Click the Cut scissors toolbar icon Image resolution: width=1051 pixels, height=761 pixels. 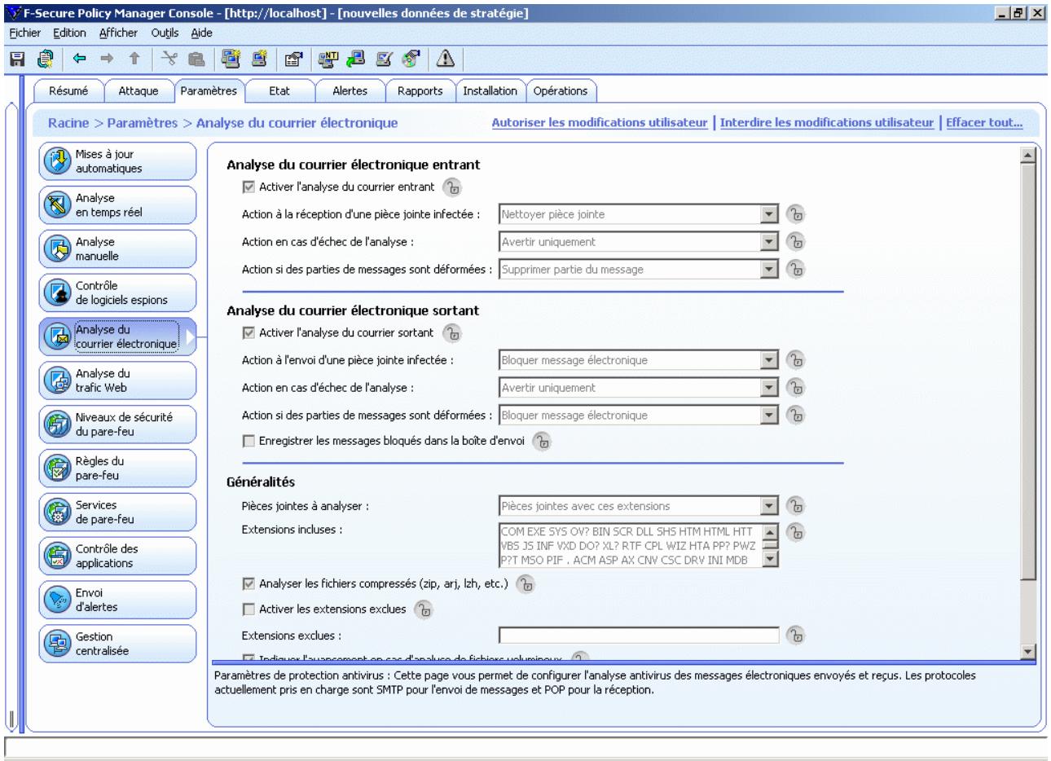169,58
